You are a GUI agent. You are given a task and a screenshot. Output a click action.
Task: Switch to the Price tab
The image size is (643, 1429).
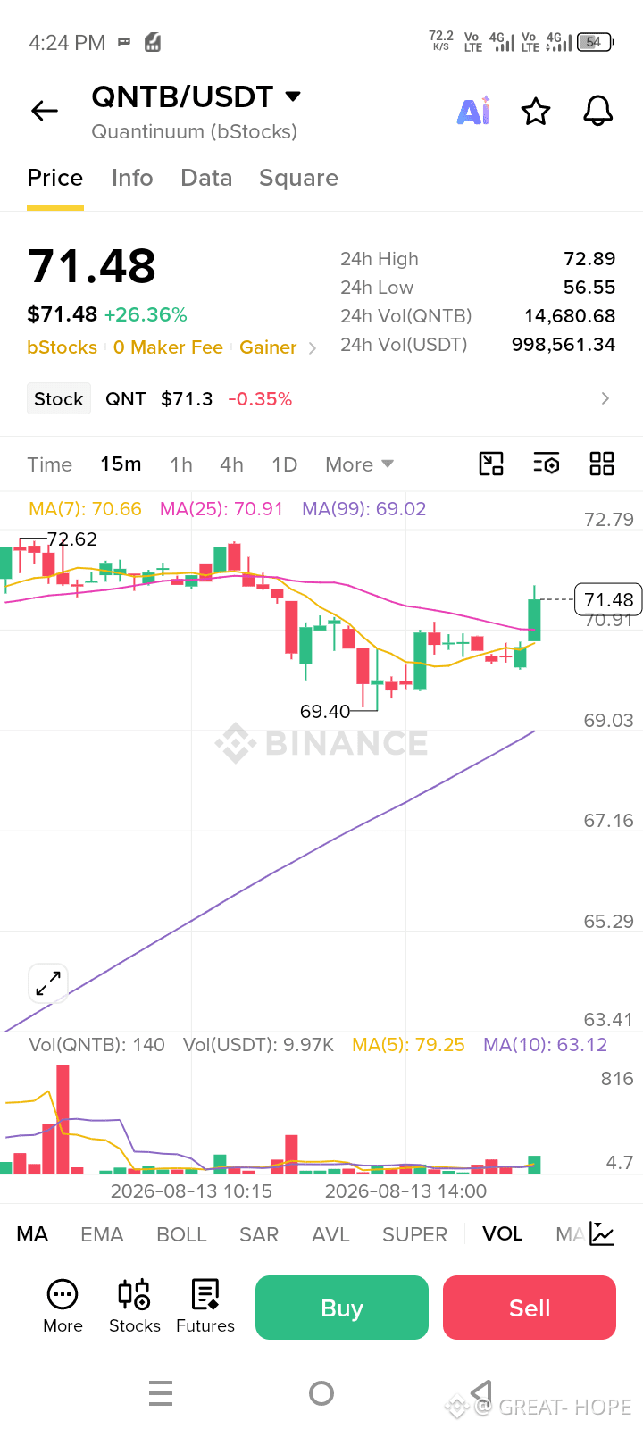click(55, 178)
